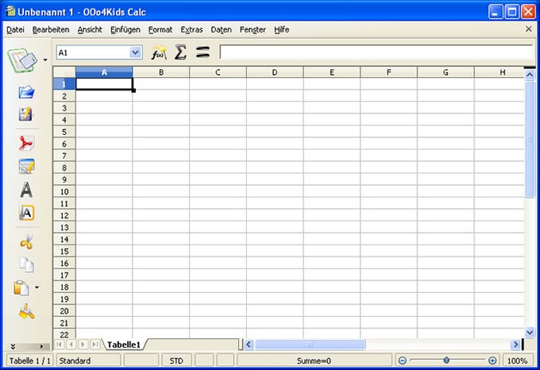Select column B header
The image size is (540, 370).
(x=161, y=72)
